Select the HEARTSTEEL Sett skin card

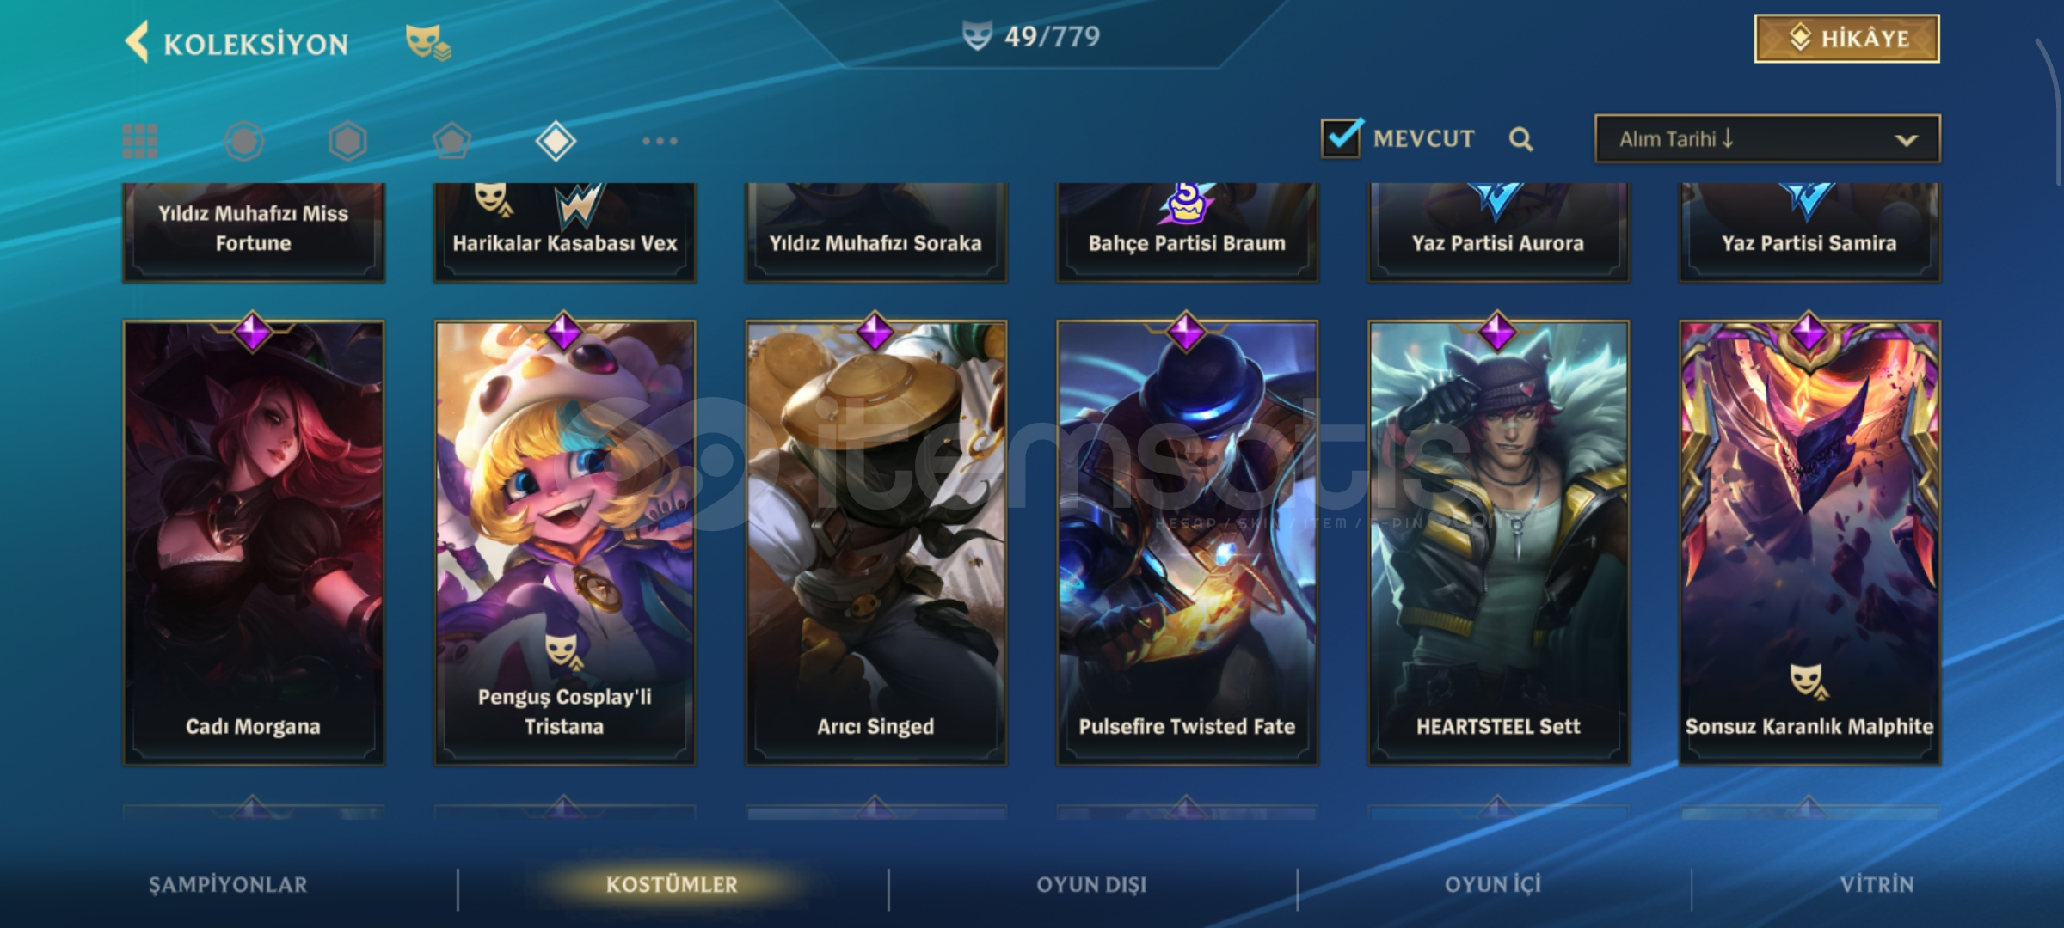click(x=1498, y=542)
